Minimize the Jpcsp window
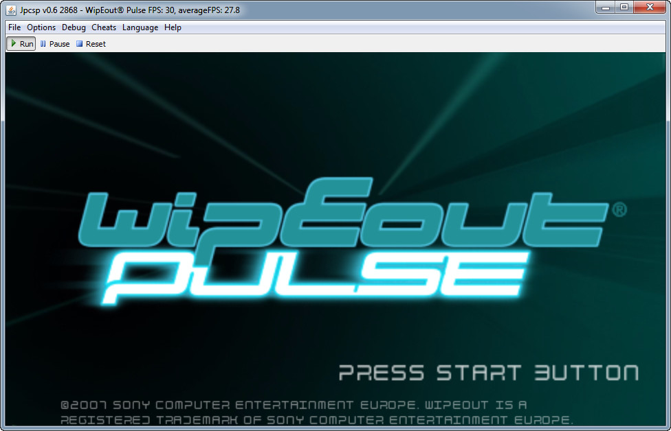The image size is (671, 431). pos(606,7)
